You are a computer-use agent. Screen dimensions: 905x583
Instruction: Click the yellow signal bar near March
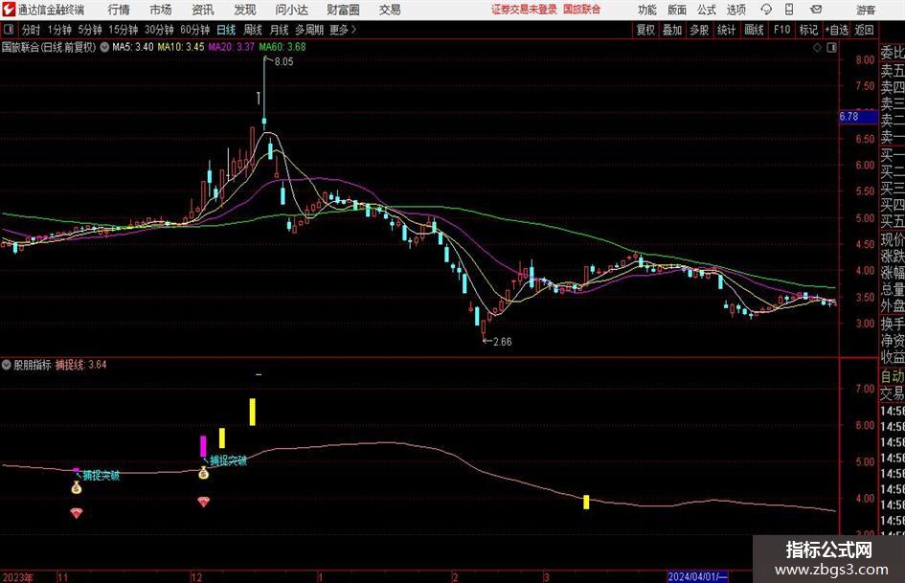586,503
